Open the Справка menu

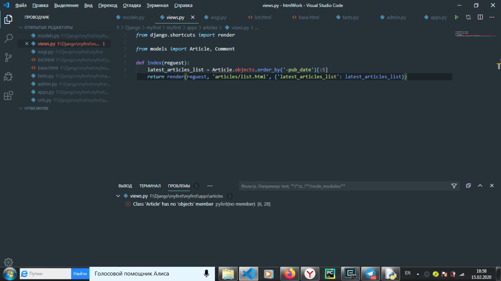[x=183, y=5]
